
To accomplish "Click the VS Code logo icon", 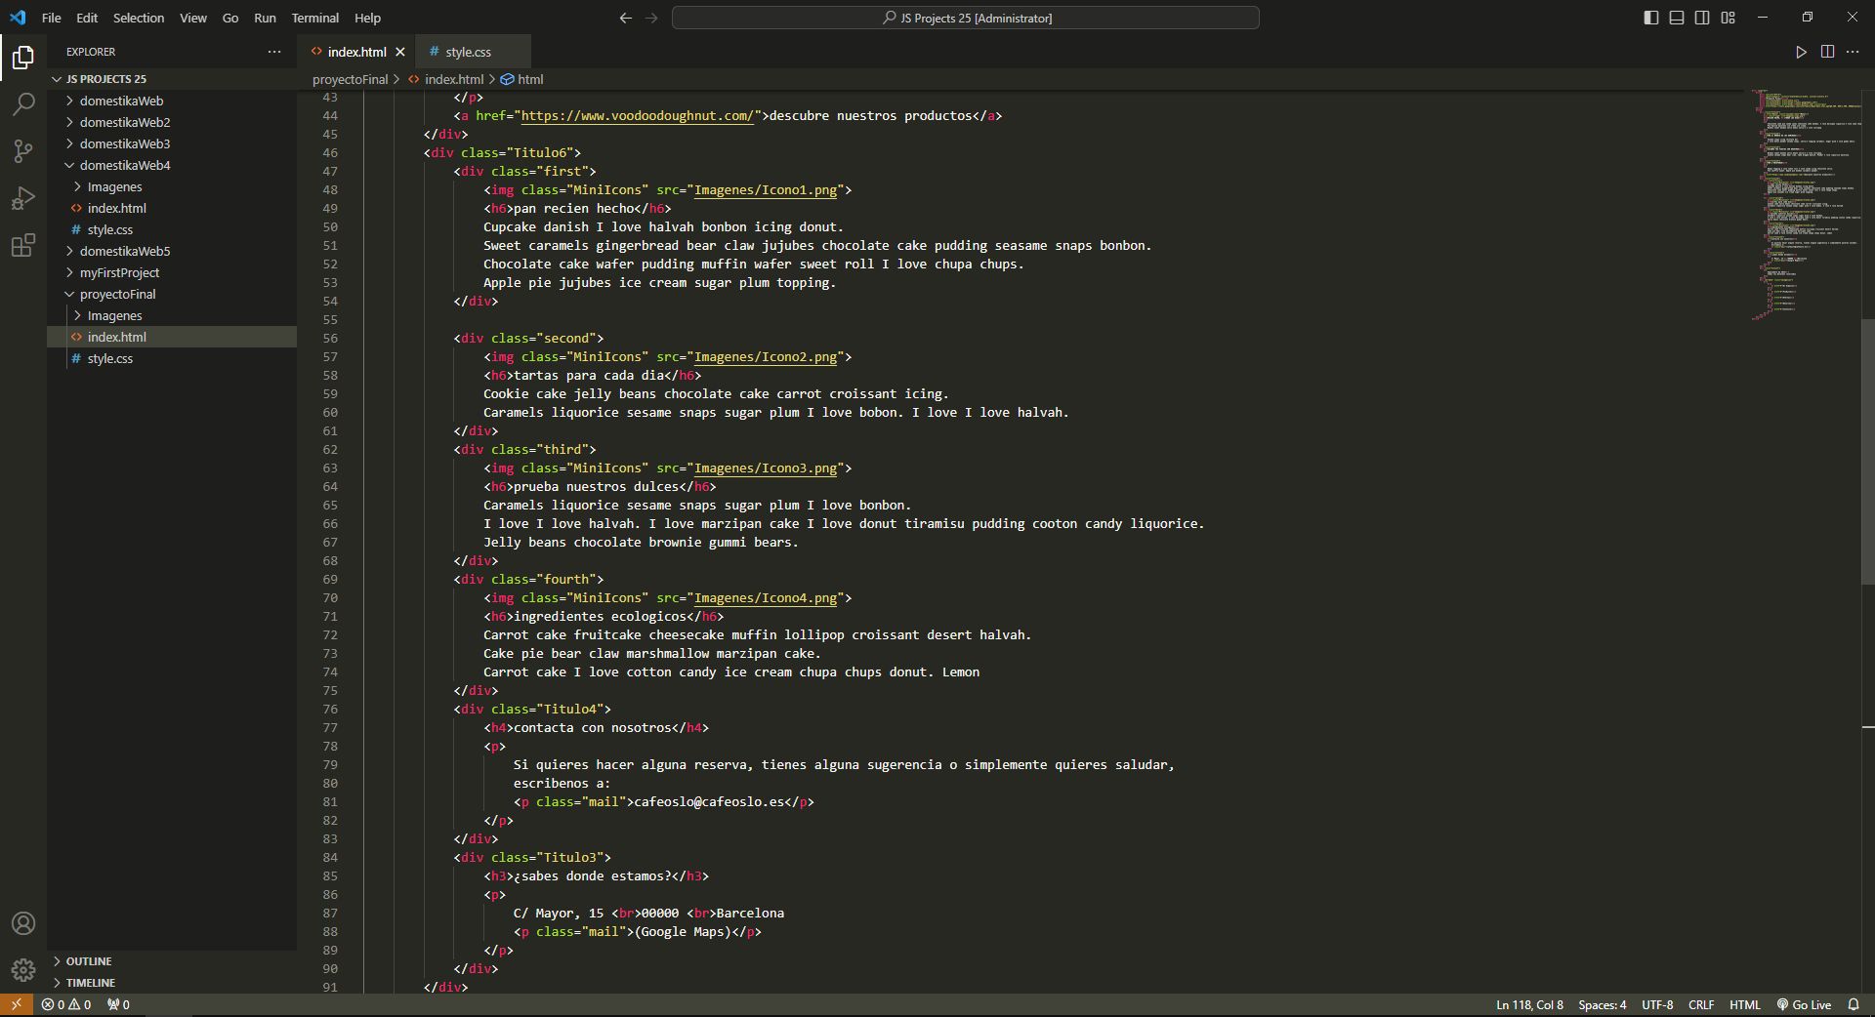I will click(x=18, y=18).
